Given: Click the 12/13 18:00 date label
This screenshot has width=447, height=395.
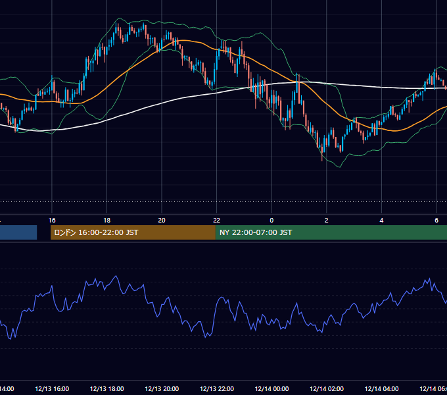Looking at the screenshot, I should click(106, 388).
